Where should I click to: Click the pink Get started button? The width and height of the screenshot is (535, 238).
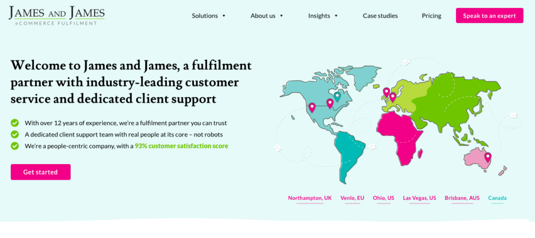(40, 172)
